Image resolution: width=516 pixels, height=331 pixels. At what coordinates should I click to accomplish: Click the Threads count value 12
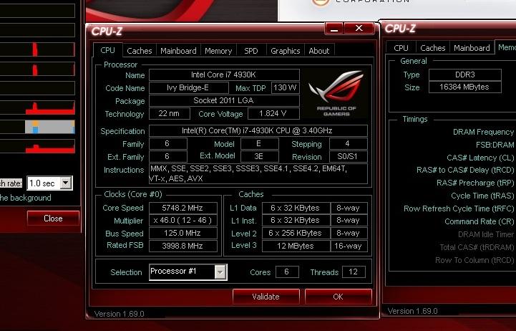point(354,272)
